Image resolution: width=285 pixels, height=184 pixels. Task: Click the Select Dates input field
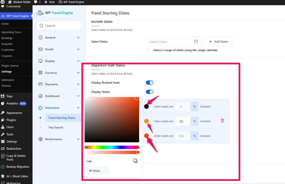point(174,42)
